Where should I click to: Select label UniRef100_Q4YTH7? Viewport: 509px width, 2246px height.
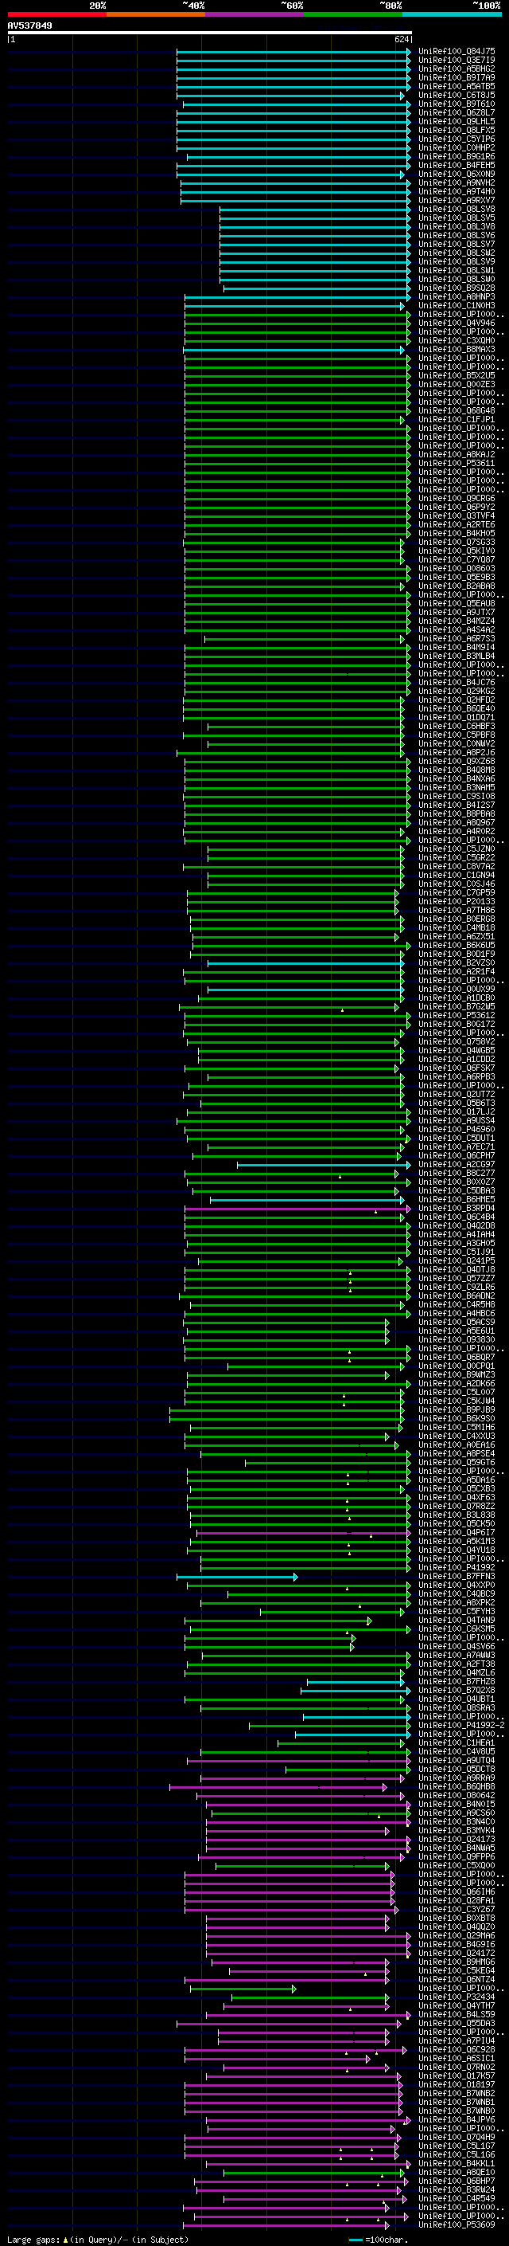[457, 2005]
